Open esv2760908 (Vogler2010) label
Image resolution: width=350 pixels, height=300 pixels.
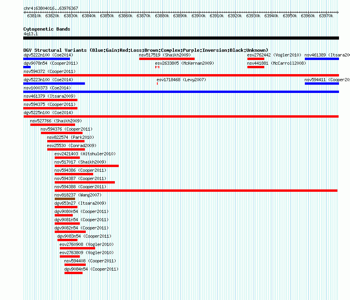(x=87, y=244)
